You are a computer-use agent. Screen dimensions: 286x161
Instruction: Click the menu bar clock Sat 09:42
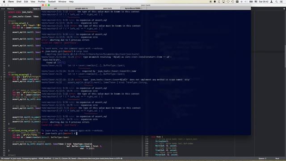[x=264, y=2]
